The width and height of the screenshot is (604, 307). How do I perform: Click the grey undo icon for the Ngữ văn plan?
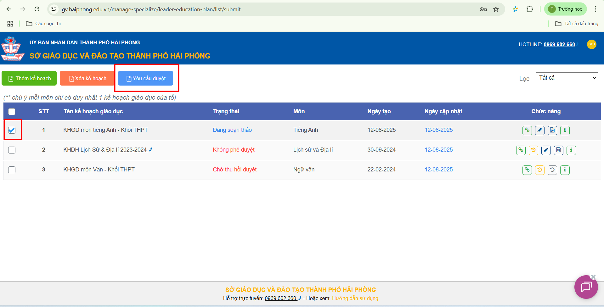click(x=552, y=170)
